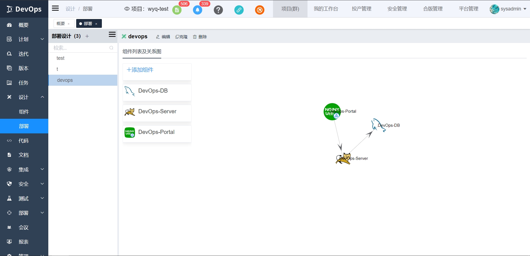
Task: Open the sysadmin user dropdown
Action: 508,9
